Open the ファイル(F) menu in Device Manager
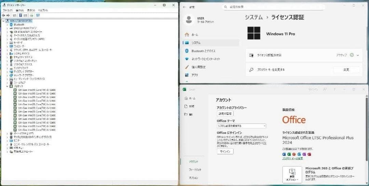This screenshot has width=369, height=186. coord(8,10)
